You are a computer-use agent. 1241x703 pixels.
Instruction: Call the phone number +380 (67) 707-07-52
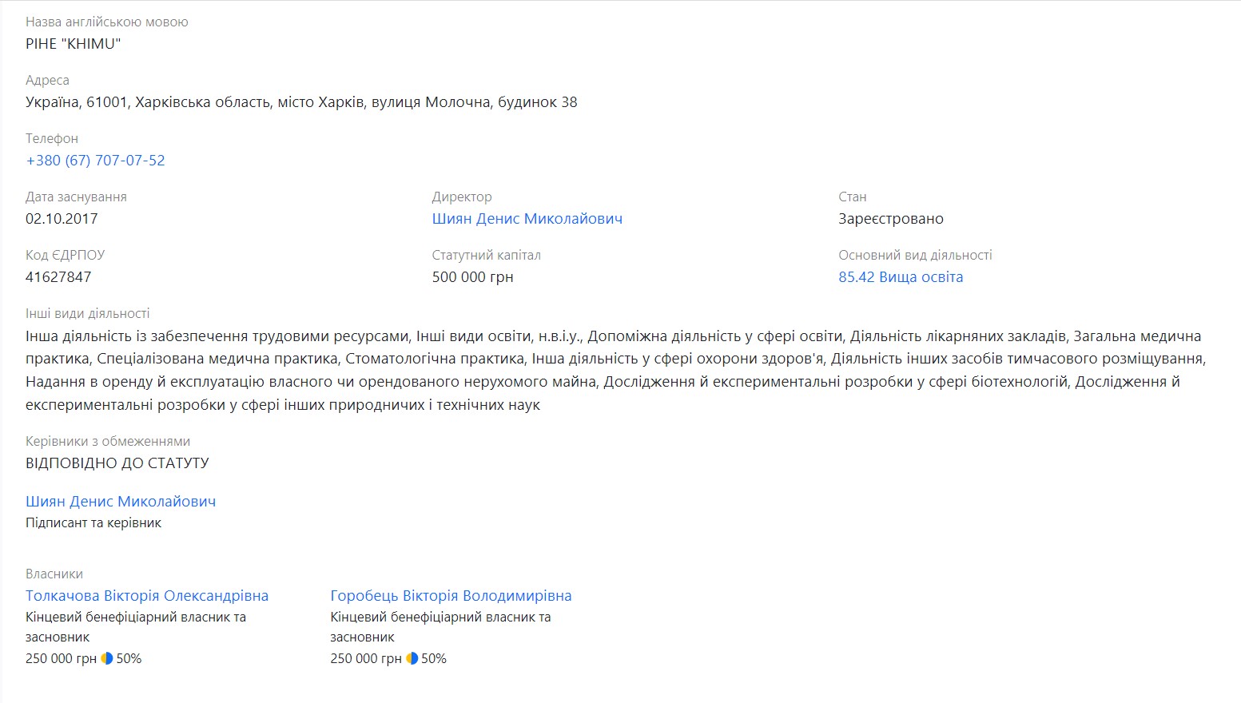[95, 160]
